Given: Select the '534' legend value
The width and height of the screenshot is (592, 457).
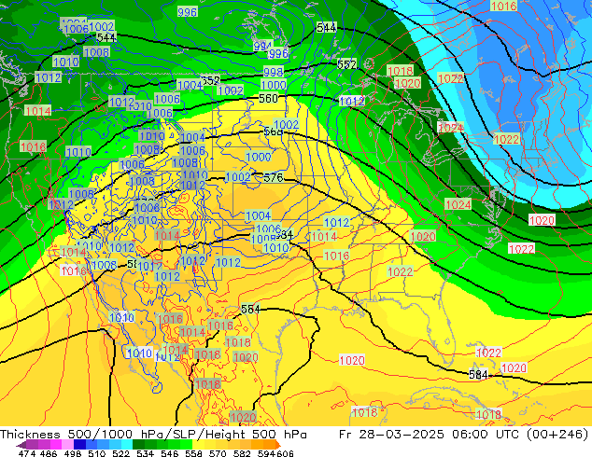Looking at the screenshot, I should coord(145,453).
